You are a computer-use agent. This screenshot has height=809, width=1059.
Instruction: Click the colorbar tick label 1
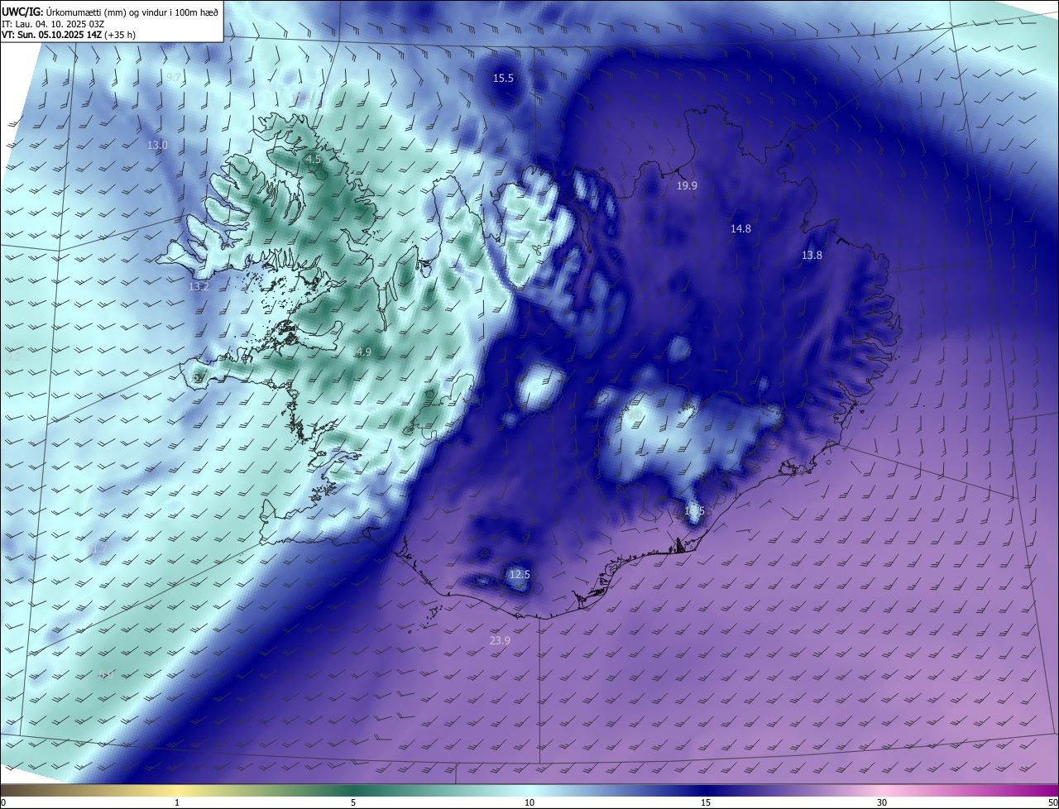177,802
